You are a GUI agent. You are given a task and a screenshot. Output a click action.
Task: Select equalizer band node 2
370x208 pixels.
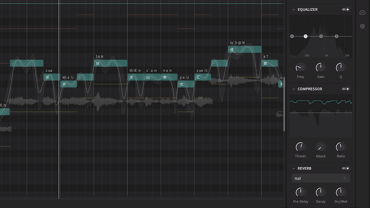321,36
